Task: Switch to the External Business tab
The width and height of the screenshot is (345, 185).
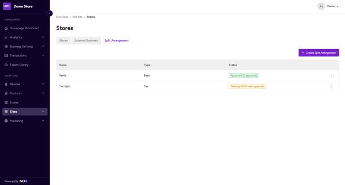Action: (x=86, y=40)
